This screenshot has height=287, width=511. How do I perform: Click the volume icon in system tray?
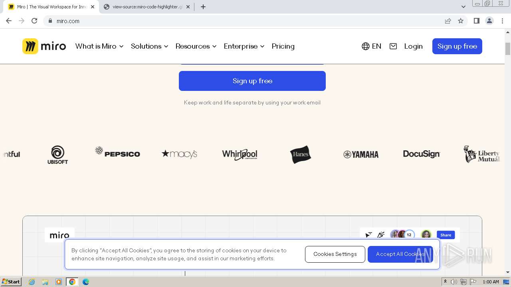(454, 282)
